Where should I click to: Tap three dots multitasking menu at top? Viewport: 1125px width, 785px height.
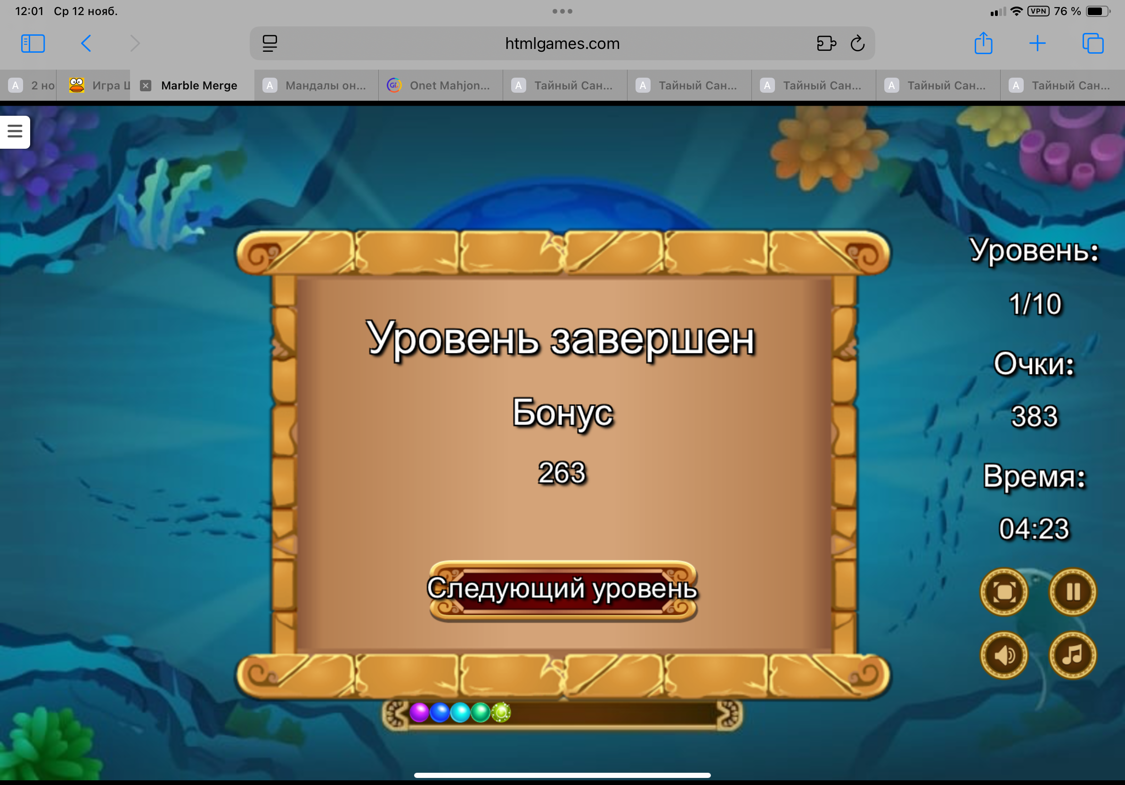(x=562, y=11)
